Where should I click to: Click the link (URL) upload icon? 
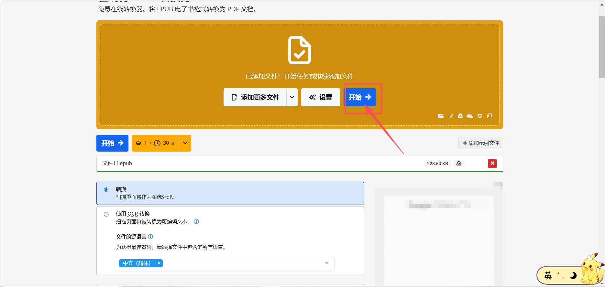(x=451, y=116)
